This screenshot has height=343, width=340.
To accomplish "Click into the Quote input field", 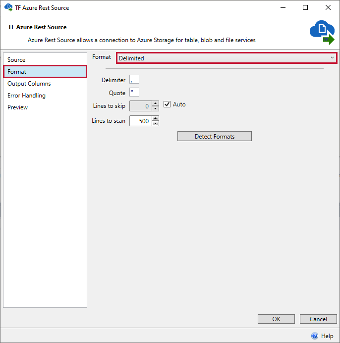I will (x=134, y=92).
